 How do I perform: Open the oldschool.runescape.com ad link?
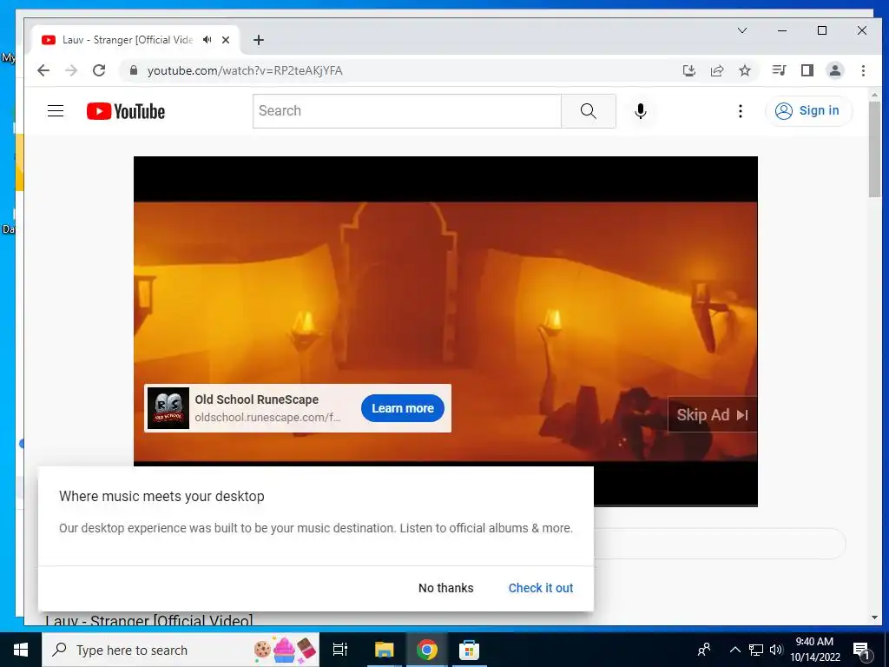(x=267, y=418)
